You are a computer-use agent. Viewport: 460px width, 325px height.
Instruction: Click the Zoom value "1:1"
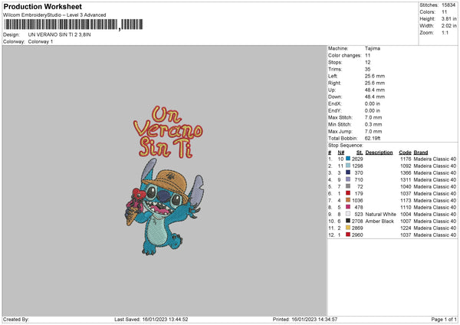(445, 32)
